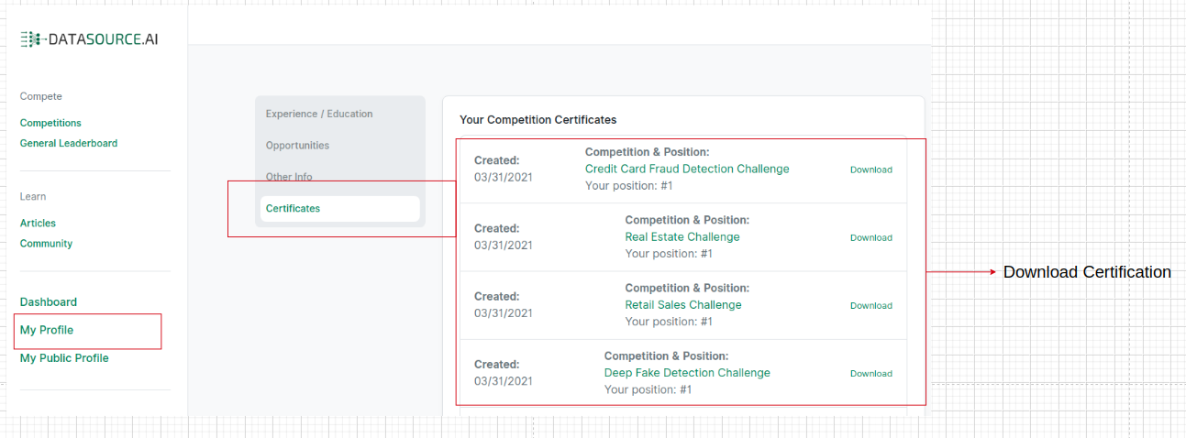Switch to Experience / Education tab
The image size is (1186, 438).
319,114
